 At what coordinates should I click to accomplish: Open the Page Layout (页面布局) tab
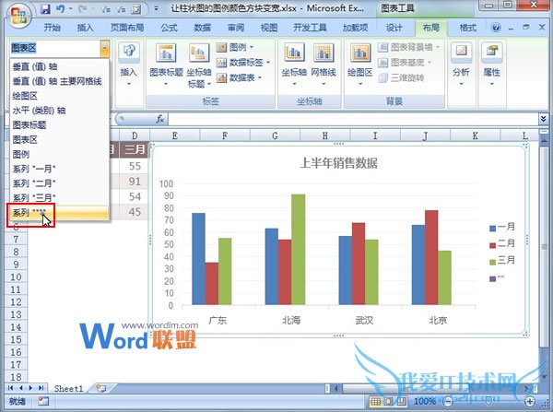(x=127, y=28)
